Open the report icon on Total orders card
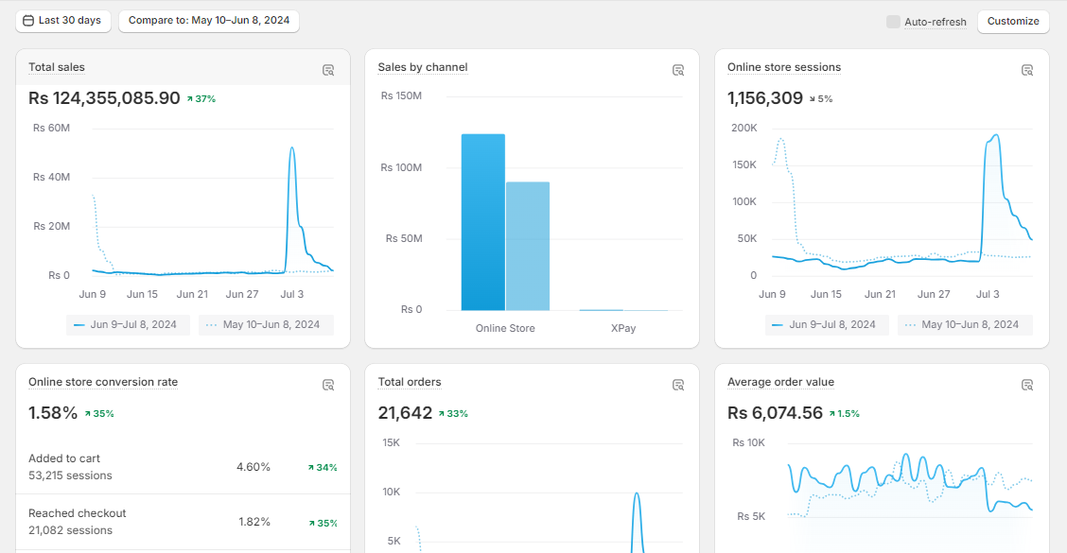This screenshot has width=1067, height=553. click(x=678, y=385)
